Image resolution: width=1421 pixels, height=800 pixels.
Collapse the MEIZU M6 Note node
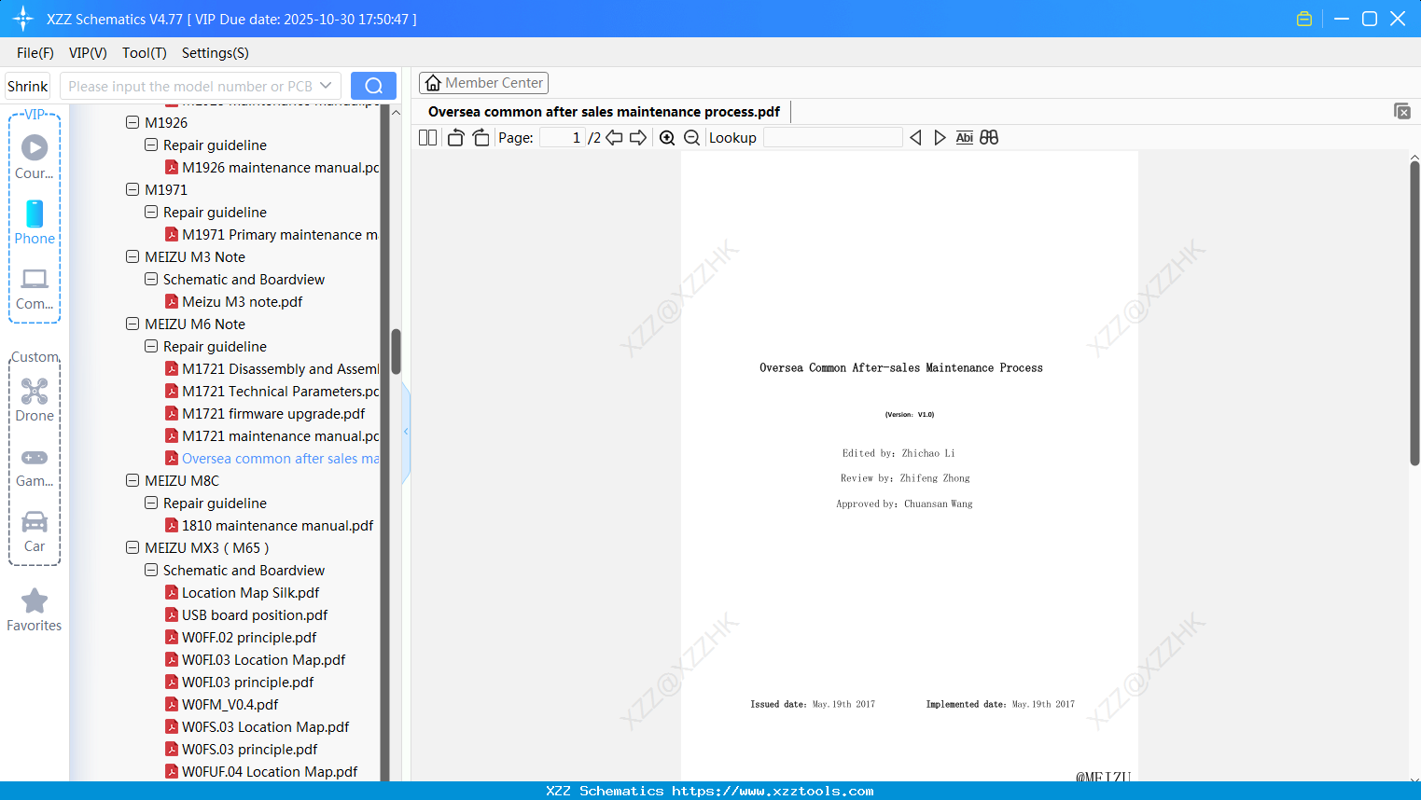click(x=132, y=324)
